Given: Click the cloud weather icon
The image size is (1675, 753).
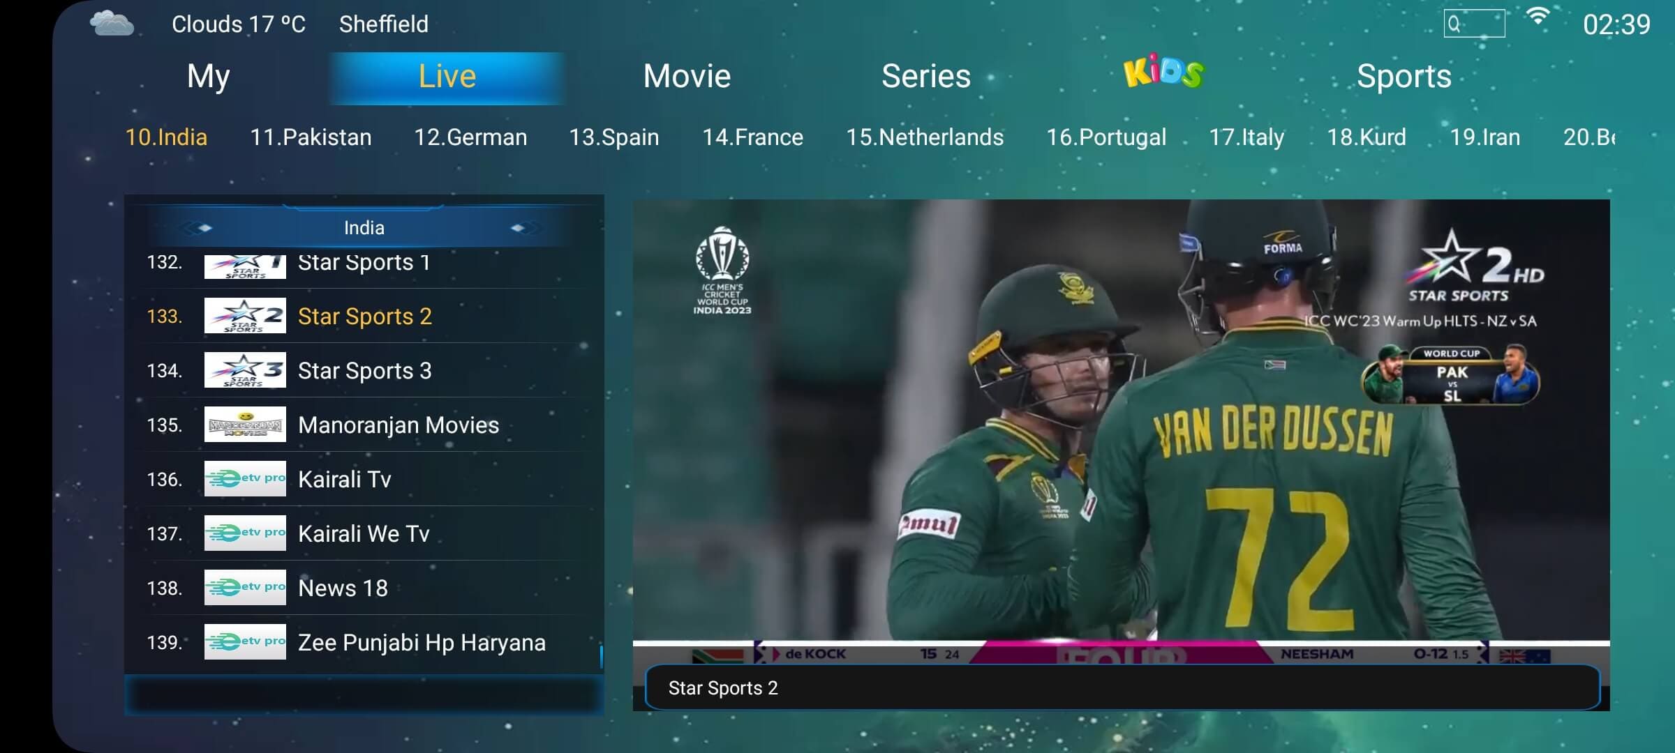Looking at the screenshot, I should pyautogui.click(x=112, y=24).
